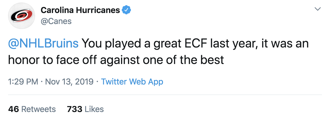The image size is (330, 122).
Task: Click the word Retweets below the tweet
Action: 38,109
